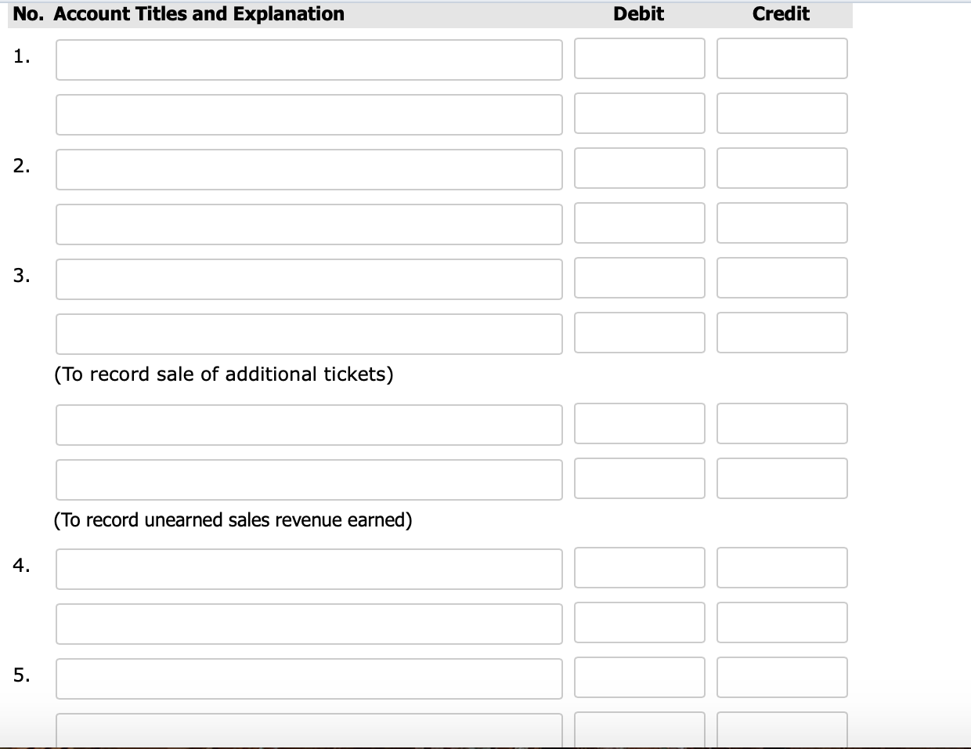Select second debit field for entry 4

(640, 623)
